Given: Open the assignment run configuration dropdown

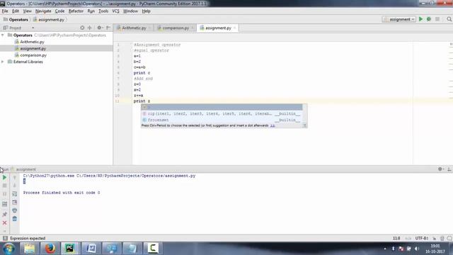Looking at the screenshot, I should pyautogui.click(x=399, y=19).
